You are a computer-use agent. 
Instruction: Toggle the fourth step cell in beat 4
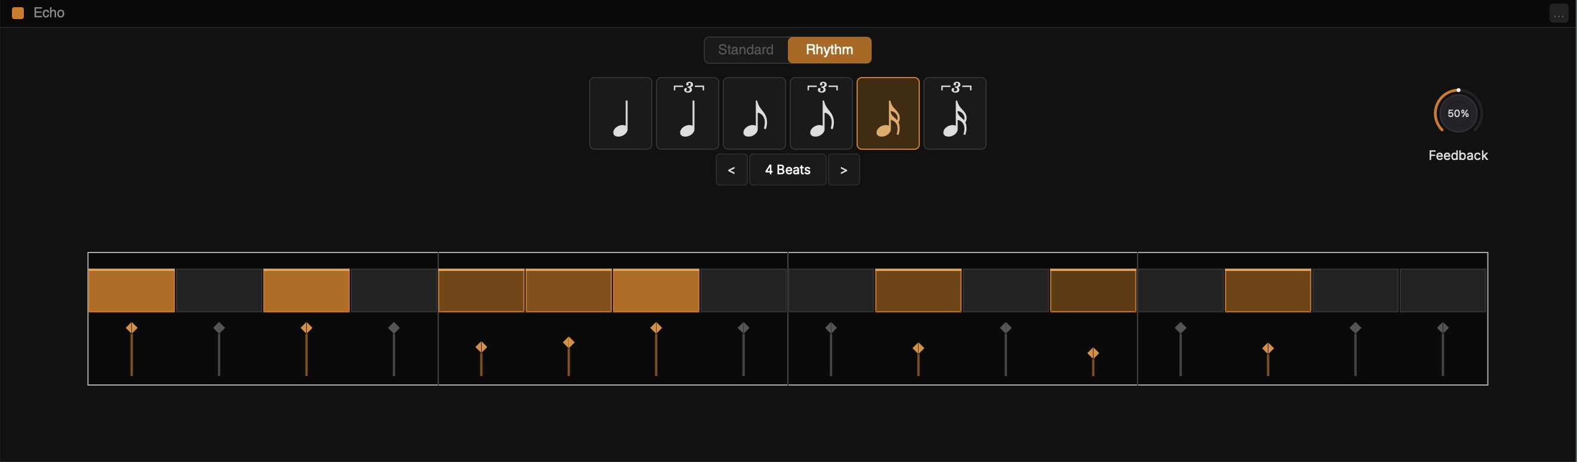pos(1443,291)
